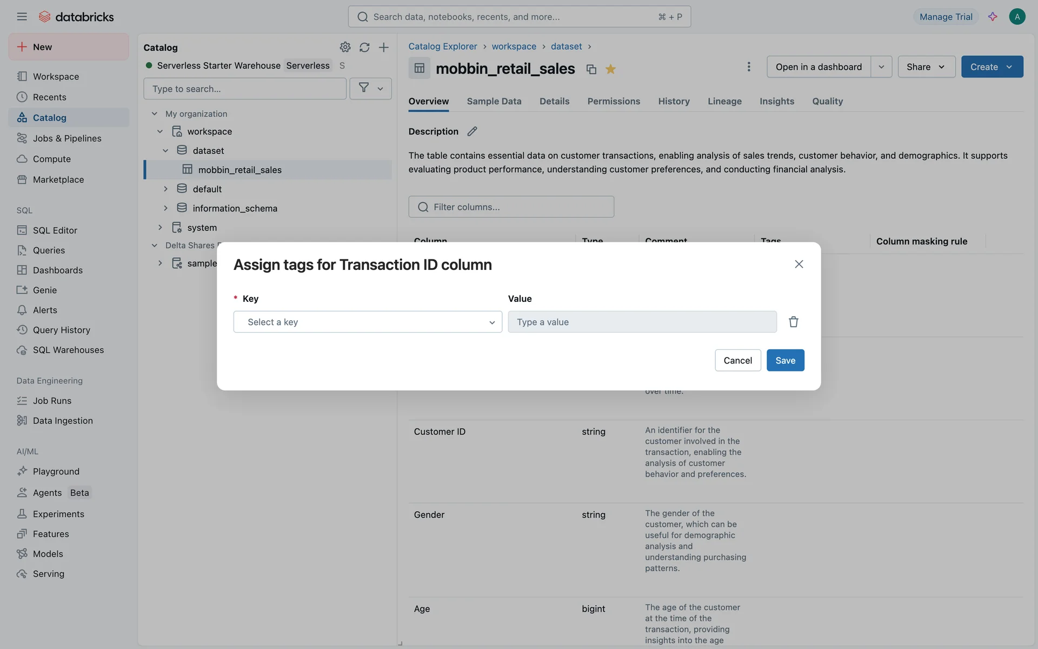Collapse the dataset schema tree node
Image resolution: width=1038 pixels, height=649 pixels.
tap(165, 150)
